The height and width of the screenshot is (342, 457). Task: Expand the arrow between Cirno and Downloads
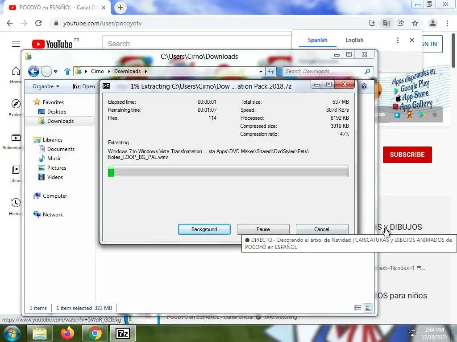coord(109,71)
